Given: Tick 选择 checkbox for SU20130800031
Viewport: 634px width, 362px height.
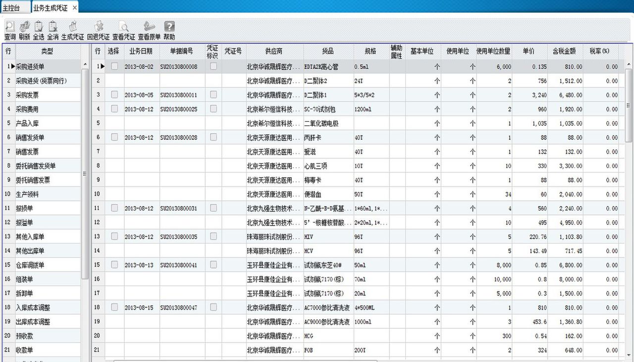Looking at the screenshot, I should pos(114,208).
